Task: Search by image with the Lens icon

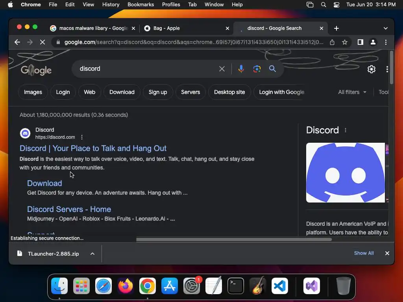Action: 257,69
